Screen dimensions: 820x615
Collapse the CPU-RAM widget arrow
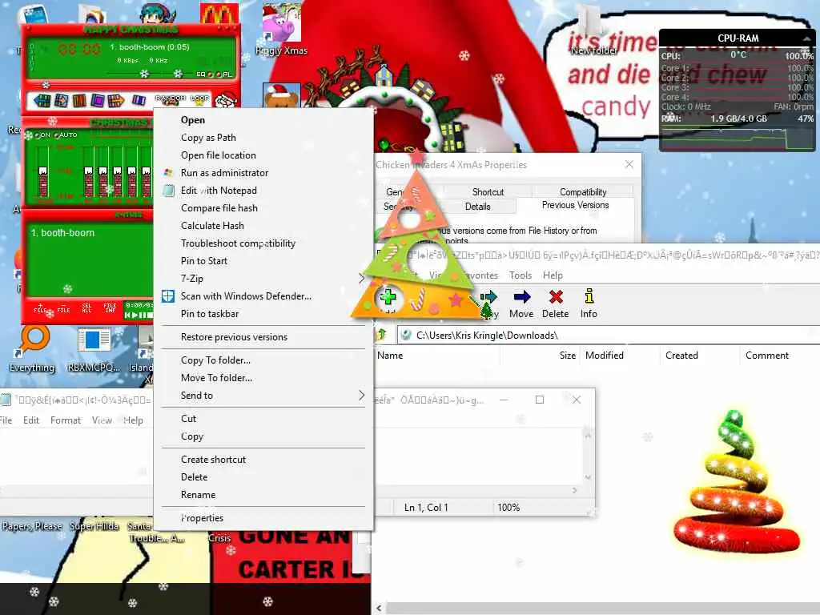[x=807, y=38]
